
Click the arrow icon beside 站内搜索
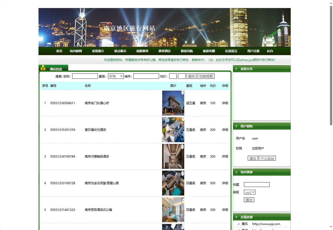(x=236, y=172)
